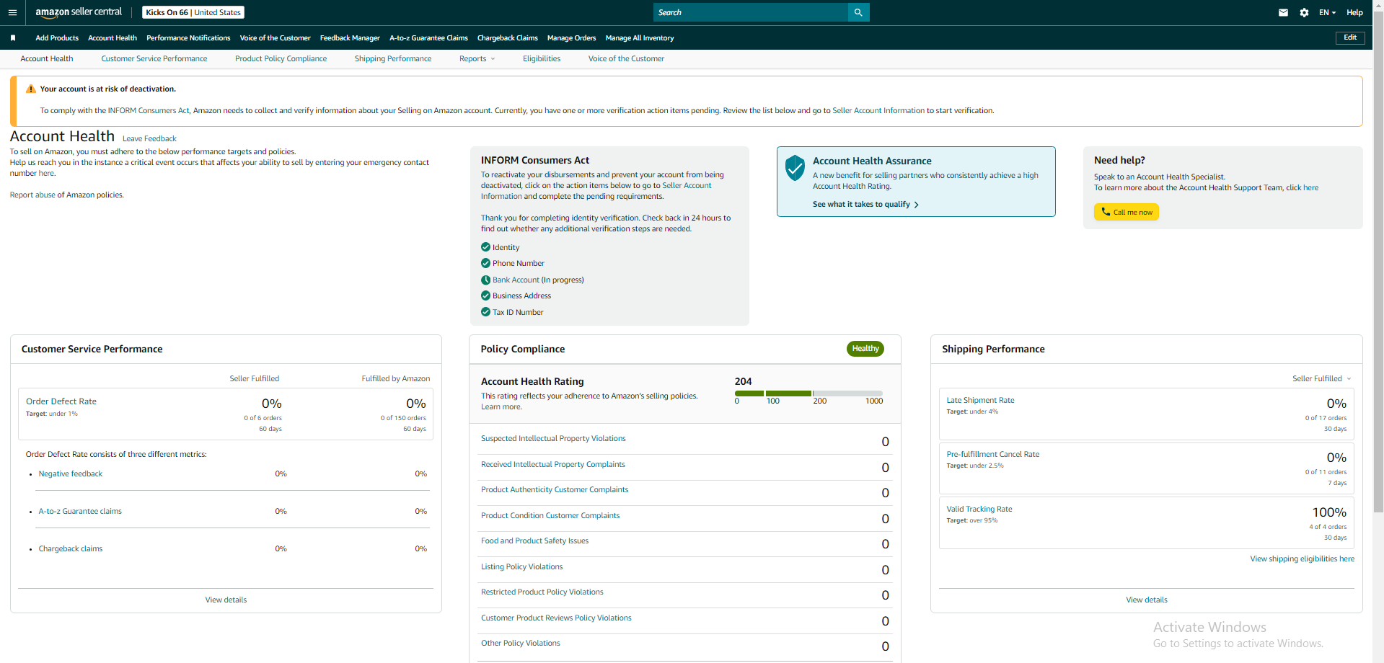The width and height of the screenshot is (1384, 663).
Task: Click See what it takes to qualify
Action: (865, 205)
